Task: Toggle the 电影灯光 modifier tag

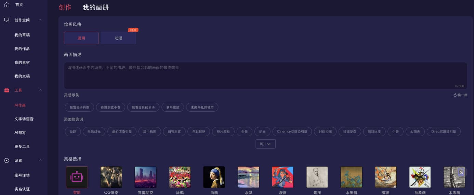Action: (x=94, y=131)
